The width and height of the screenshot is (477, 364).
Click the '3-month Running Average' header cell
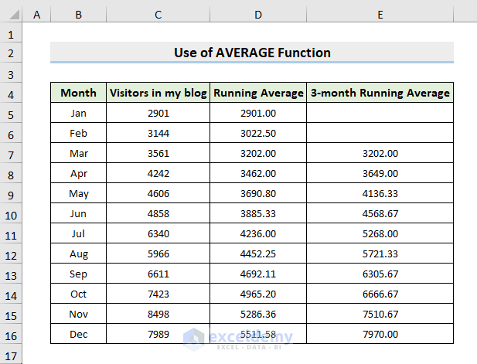point(380,93)
